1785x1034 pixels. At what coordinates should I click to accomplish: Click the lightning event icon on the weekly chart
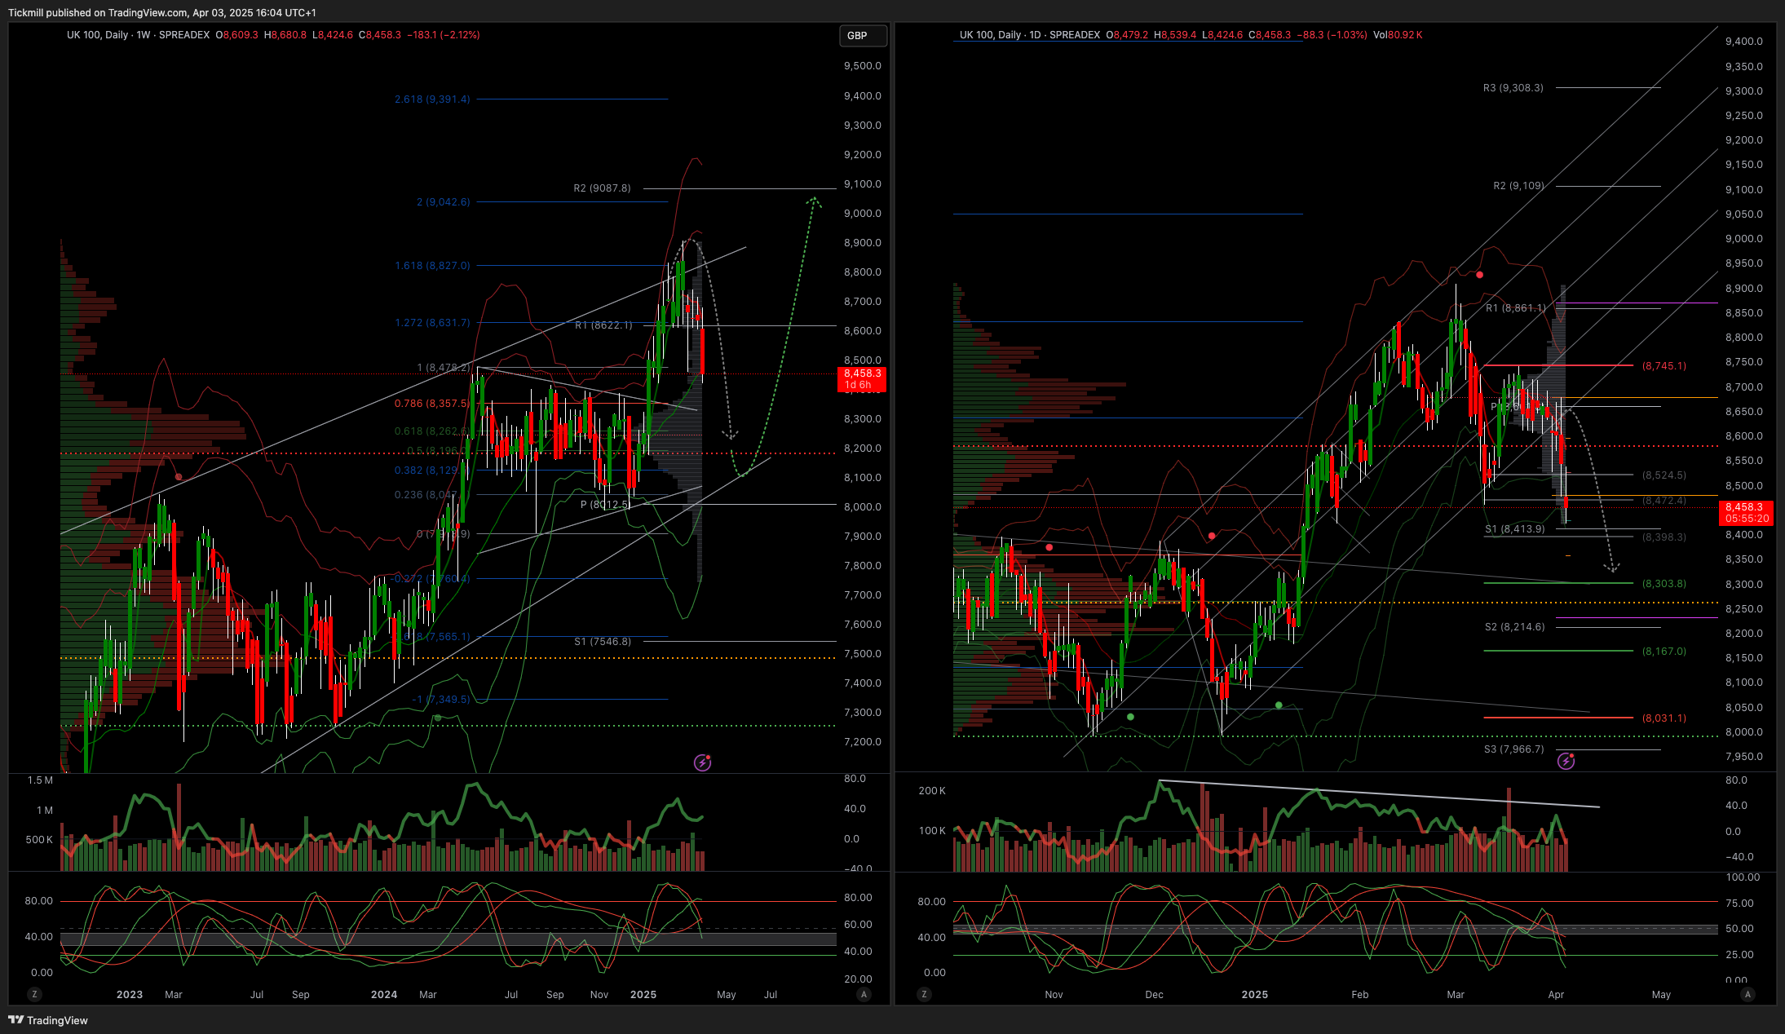tap(702, 762)
